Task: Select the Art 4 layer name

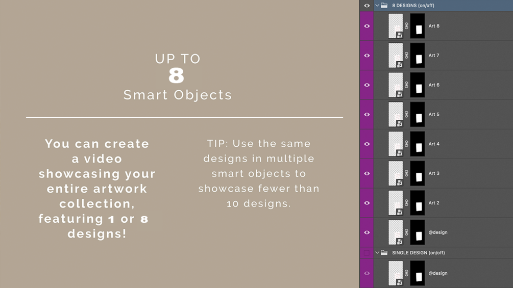Action: [434, 144]
